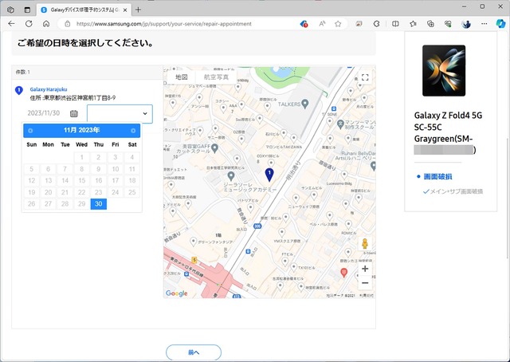Viewport: 510px width, 362px height.
Task: Click date field 2023/11/30
Action: coord(44,113)
